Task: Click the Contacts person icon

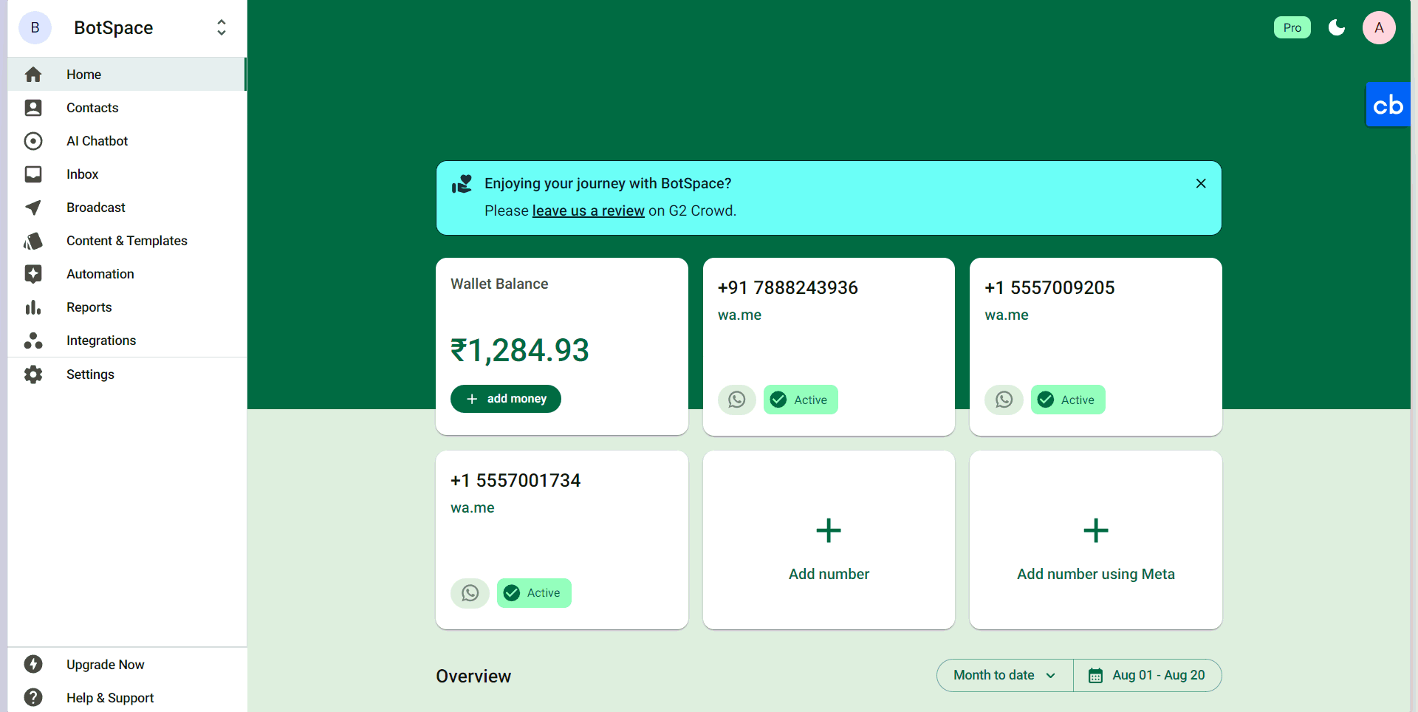Action: click(33, 108)
